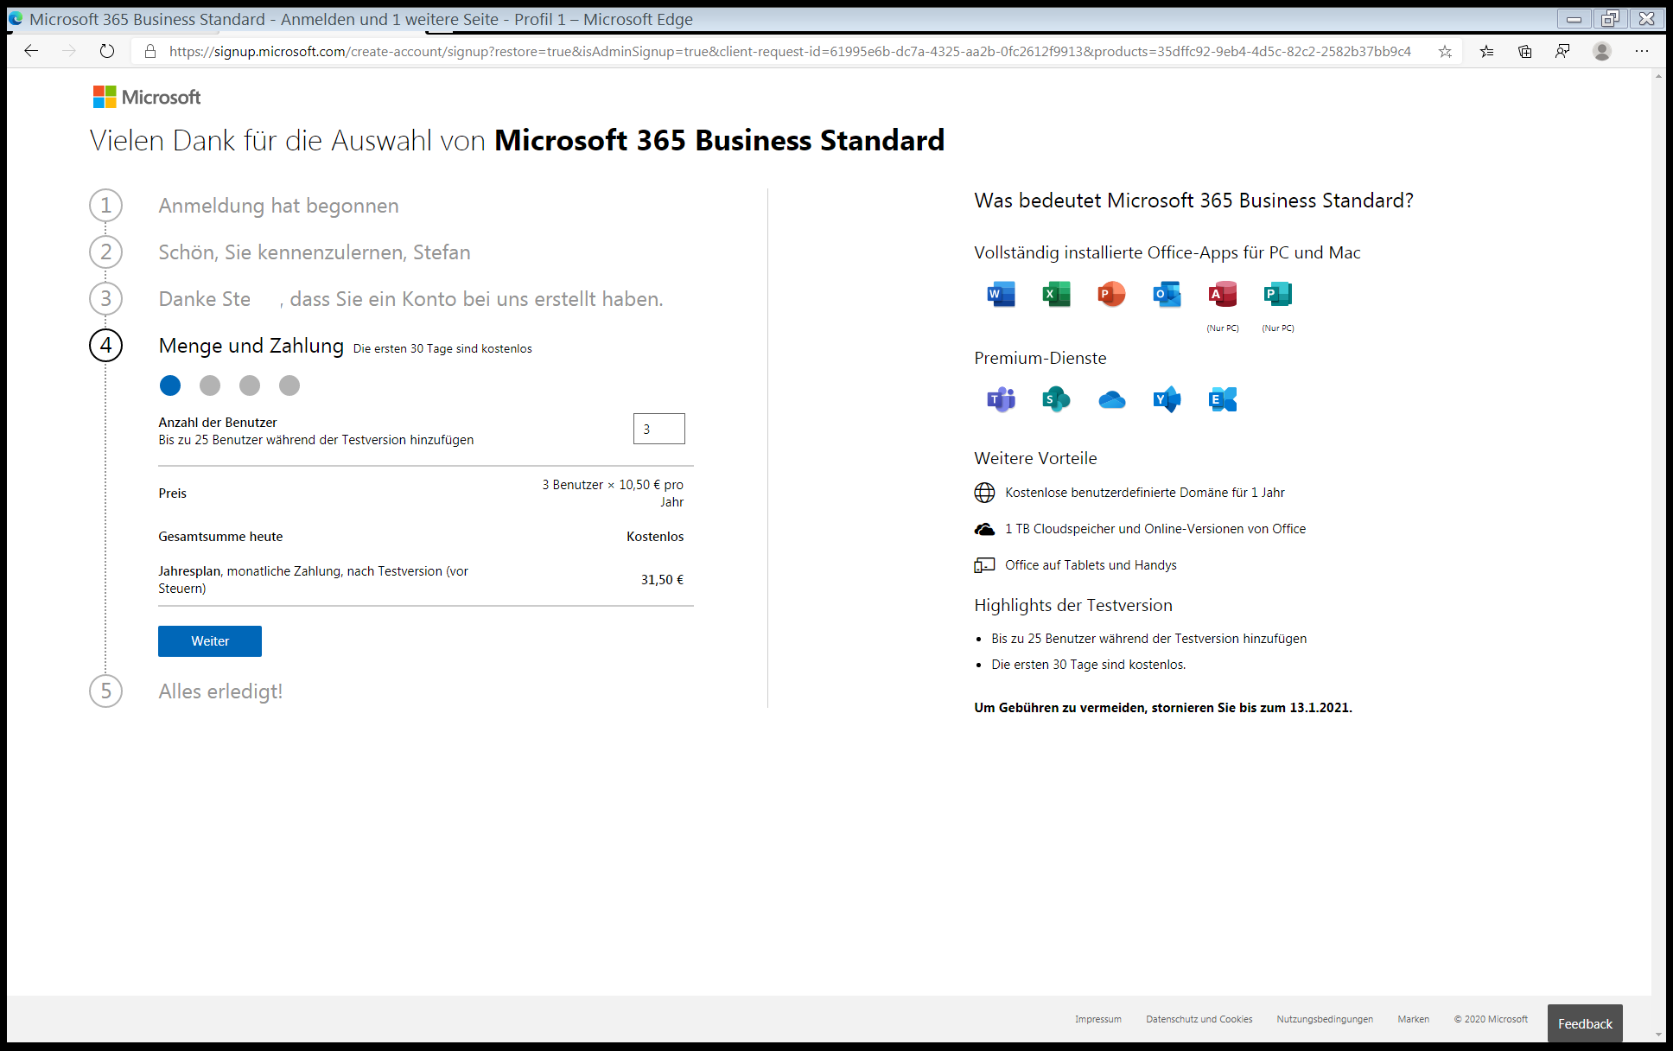
Task: Click the SharePoint service icon
Action: tap(1056, 399)
